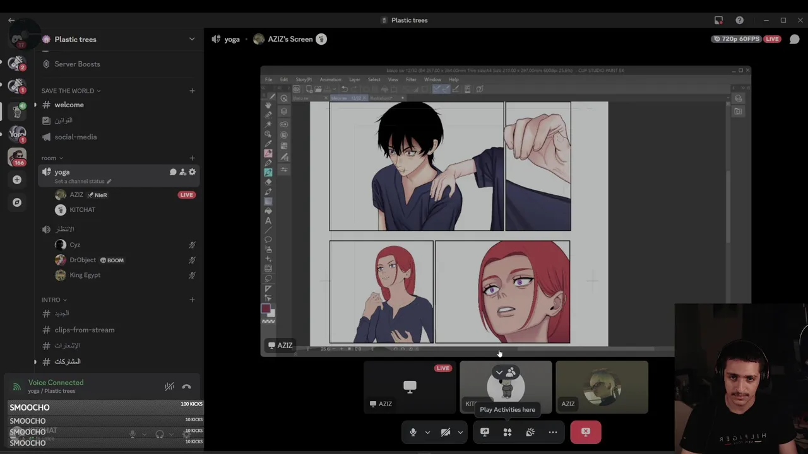Create channel in room category
The width and height of the screenshot is (808, 454).
coord(192,158)
